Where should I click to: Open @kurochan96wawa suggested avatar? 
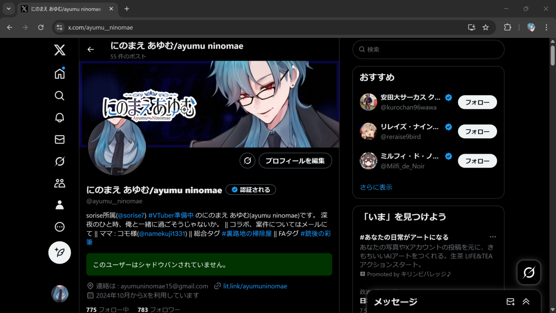tap(368, 102)
